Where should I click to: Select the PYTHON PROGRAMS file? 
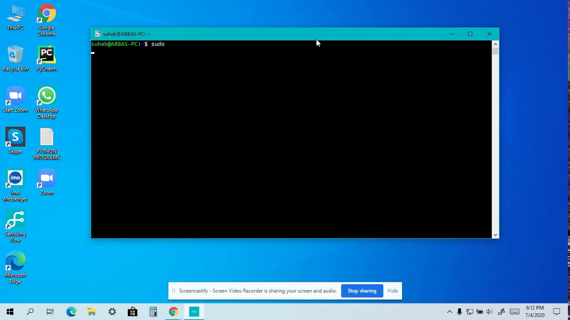coord(47,144)
